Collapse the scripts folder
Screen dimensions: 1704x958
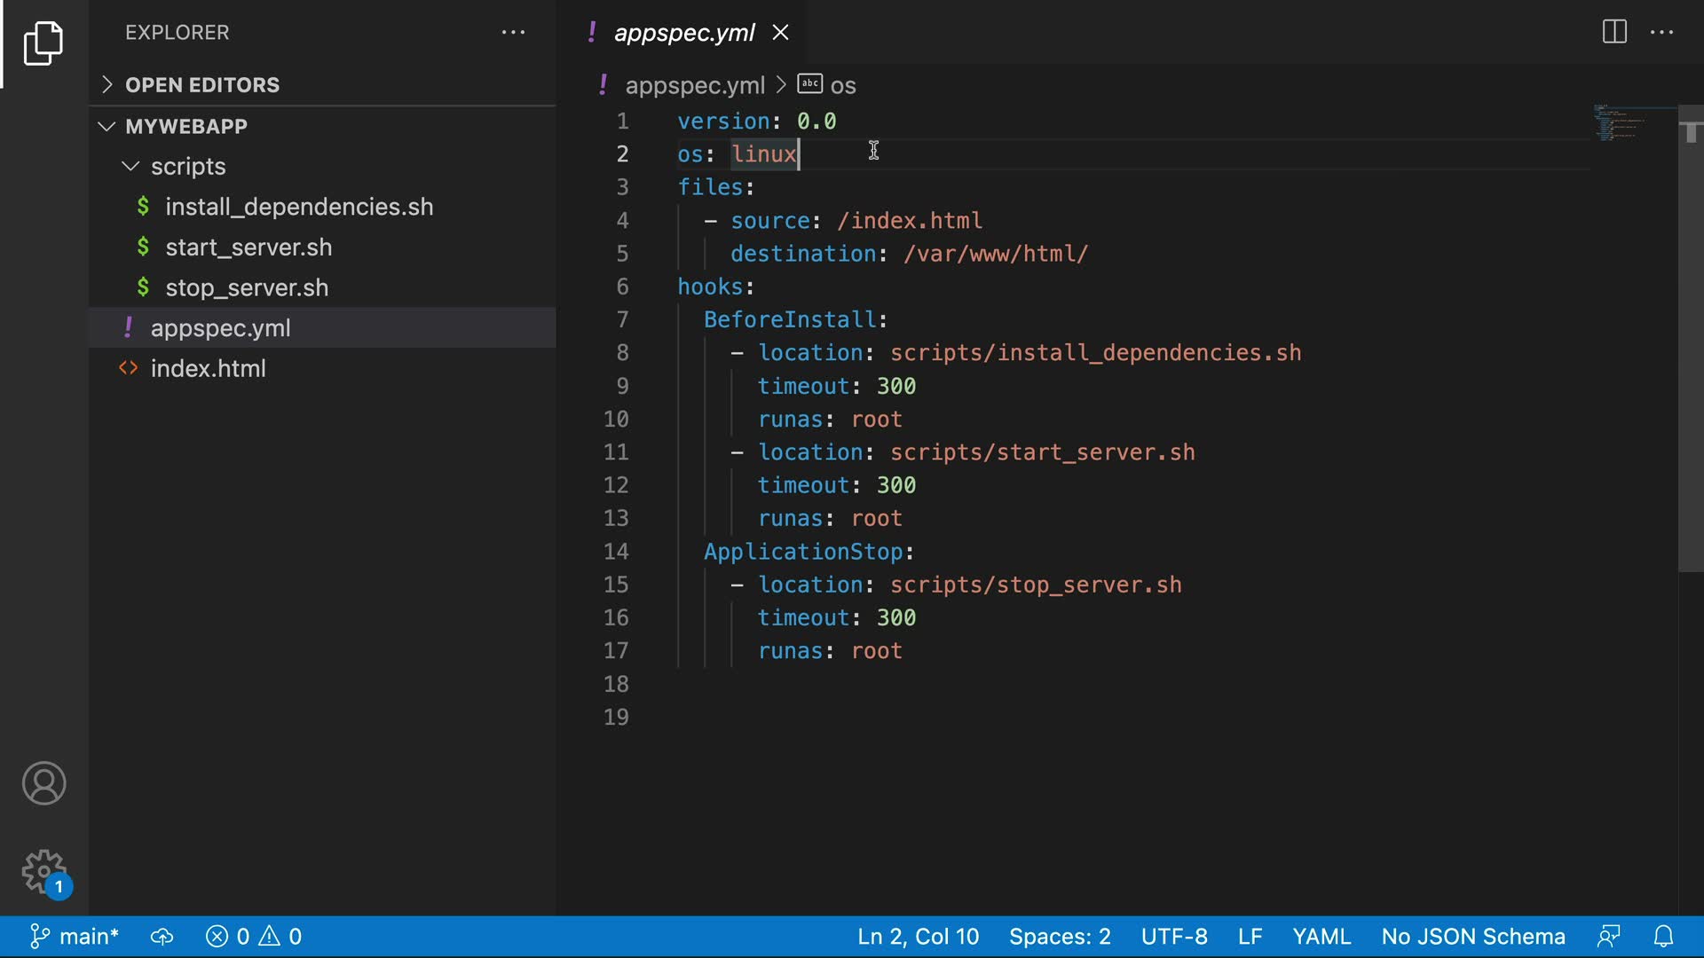(188, 167)
